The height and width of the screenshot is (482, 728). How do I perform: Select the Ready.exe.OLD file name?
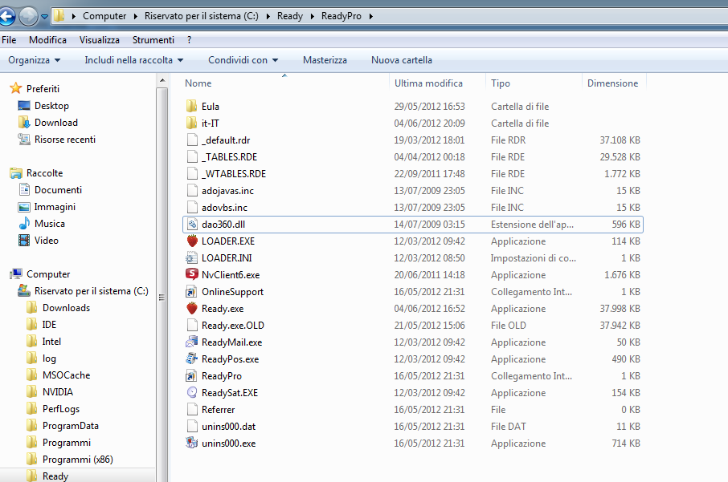pos(232,326)
